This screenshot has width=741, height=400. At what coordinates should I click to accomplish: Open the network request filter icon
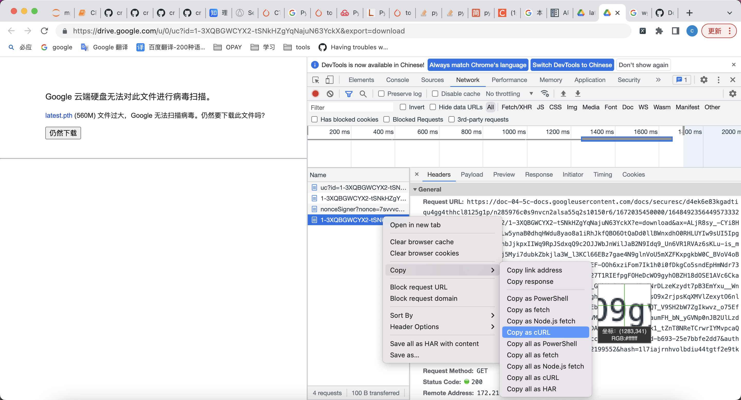pyautogui.click(x=349, y=94)
